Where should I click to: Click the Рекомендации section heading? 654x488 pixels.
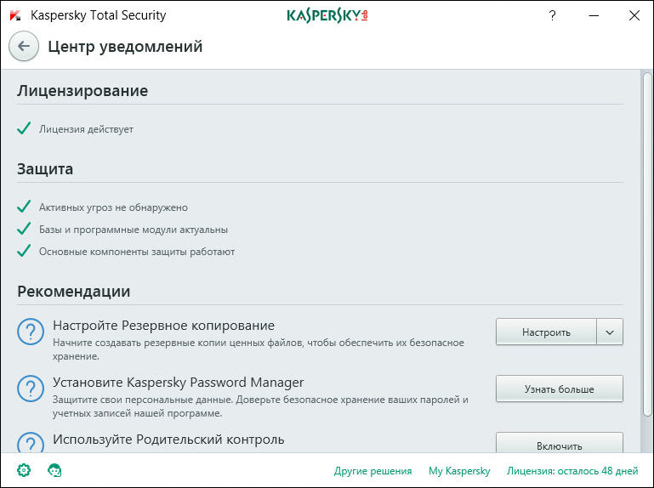pyautogui.click(x=74, y=291)
